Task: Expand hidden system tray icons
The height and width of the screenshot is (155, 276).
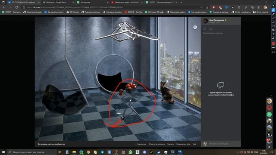Action: (x=238, y=152)
